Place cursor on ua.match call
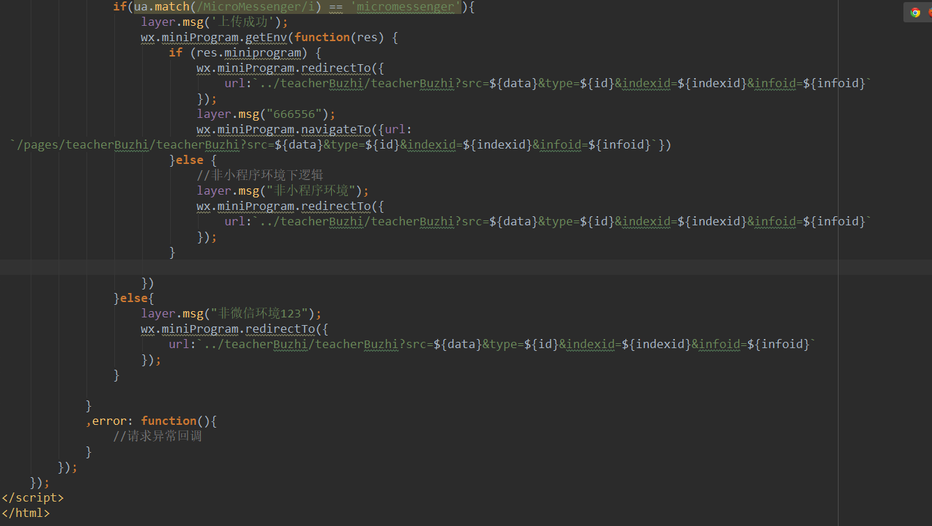The height and width of the screenshot is (526, 932). click(x=162, y=7)
